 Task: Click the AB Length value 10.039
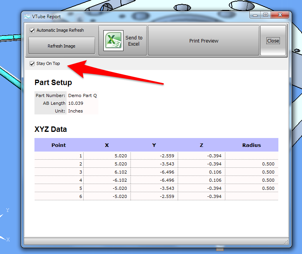pos(75,103)
